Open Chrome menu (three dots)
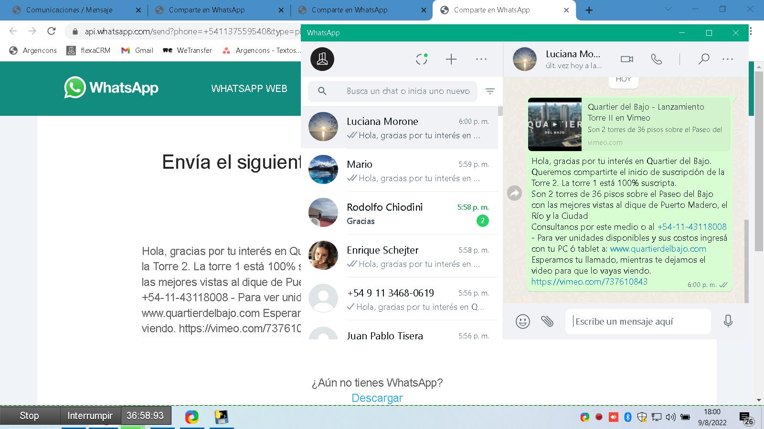 (x=751, y=31)
